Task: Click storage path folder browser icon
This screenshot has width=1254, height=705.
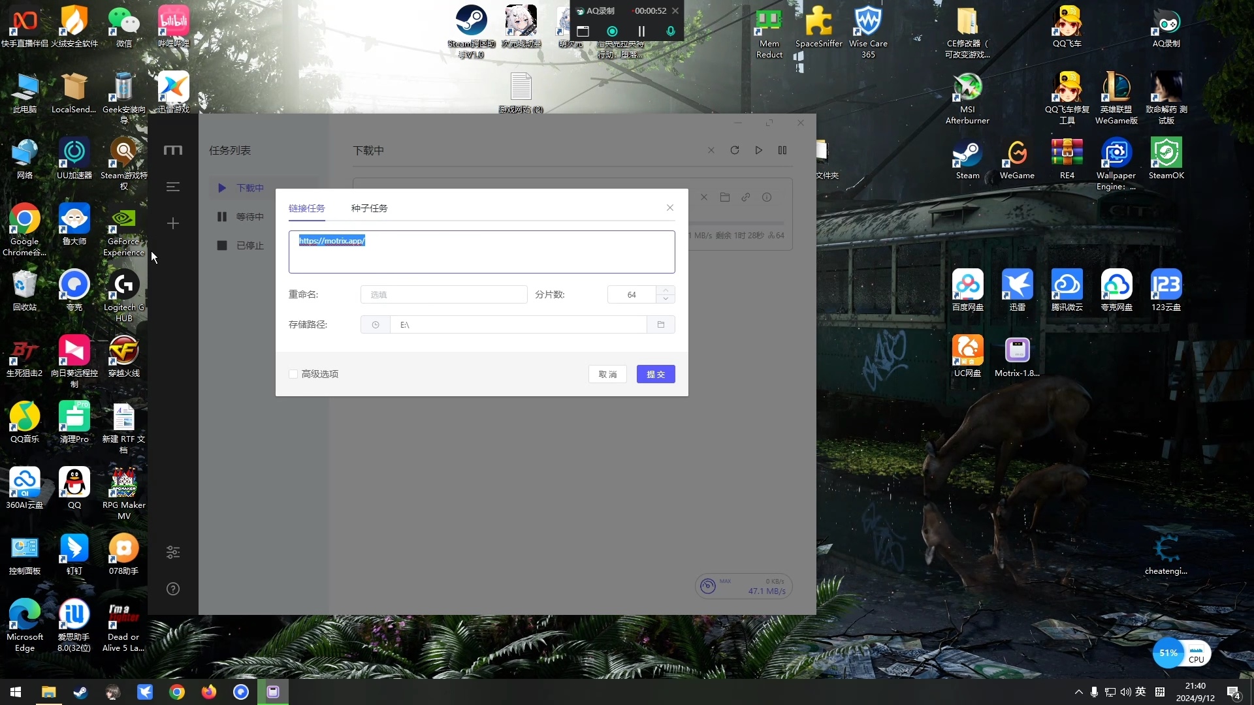Action: pos(660,324)
